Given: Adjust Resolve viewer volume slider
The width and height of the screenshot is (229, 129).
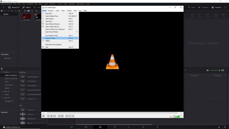Looking at the screenshot, I should click(x=215, y=70).
